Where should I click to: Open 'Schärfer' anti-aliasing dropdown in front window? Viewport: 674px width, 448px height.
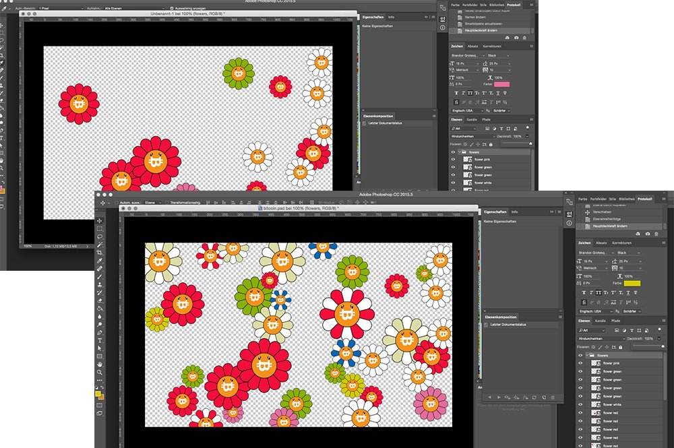(632, 311)
